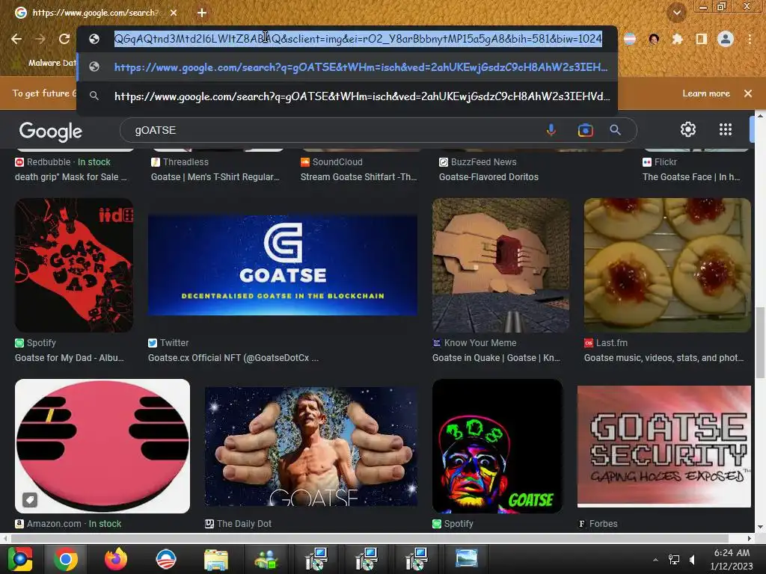The height and width of the screenshot is (574, 766).
Task: Toggle the browser side panel icon
Action: click(702, 39)
